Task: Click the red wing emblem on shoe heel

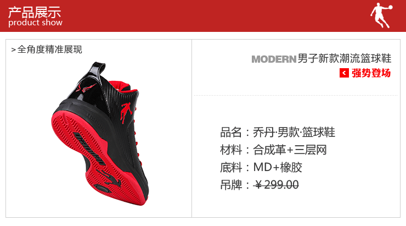Action: [86, 87]
